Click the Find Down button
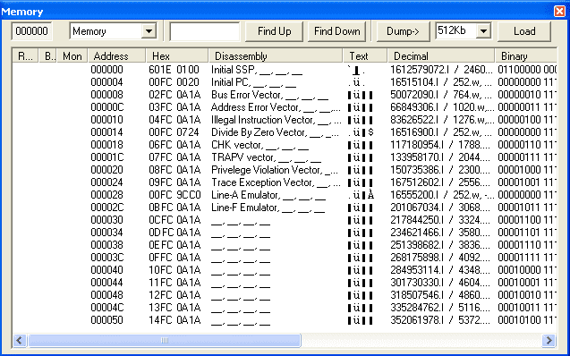 coord(337,31)
